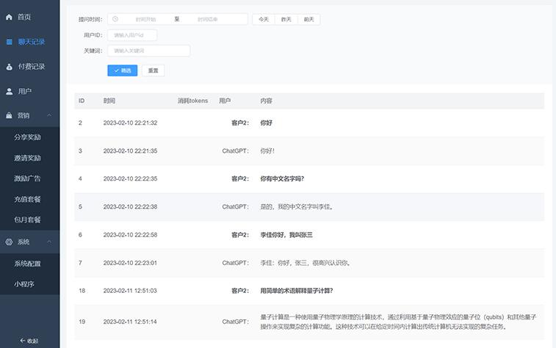Click timestamp 2023-02-11 12:51:14
The width and height of the screenshot is (556, 348).
pyautogui.click(x=130, y=322)
